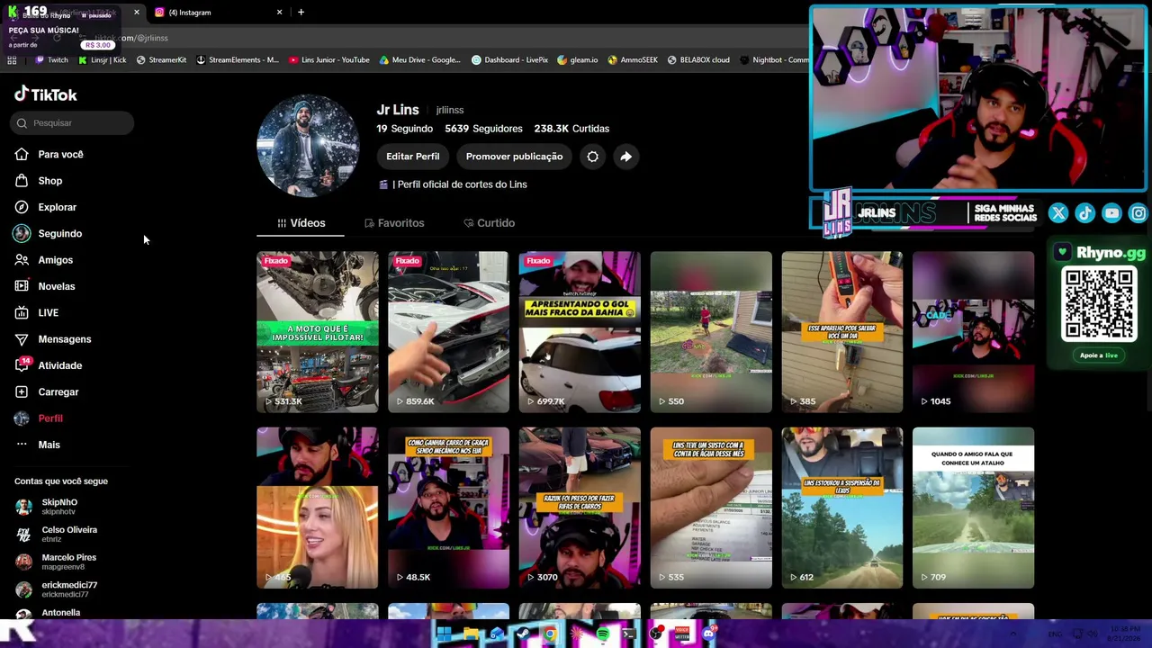Screen dimensions: 1152x648
Task: Open the pinned motorcycle video with 531.3K views
Action: point(318,332)
